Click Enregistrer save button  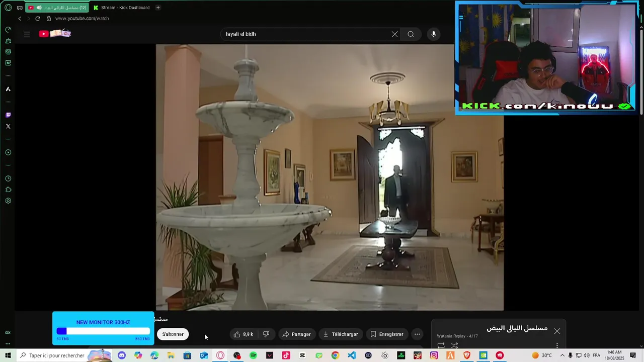coord(387,334)
